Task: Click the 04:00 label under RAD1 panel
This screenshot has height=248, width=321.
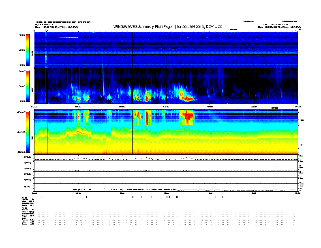Action: 78,107
